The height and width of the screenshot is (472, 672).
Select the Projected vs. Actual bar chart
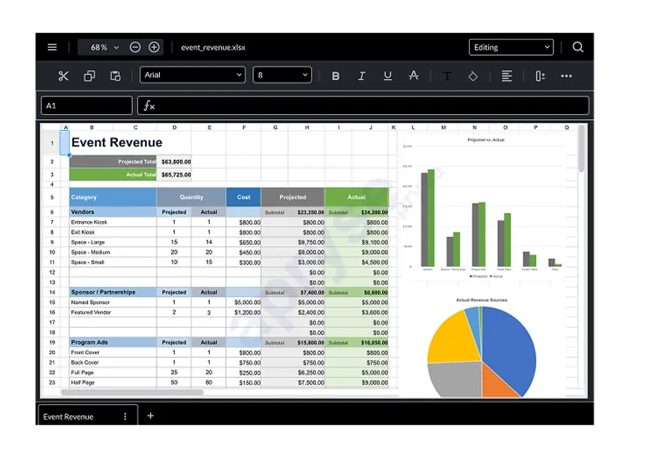tap(485, 208)
